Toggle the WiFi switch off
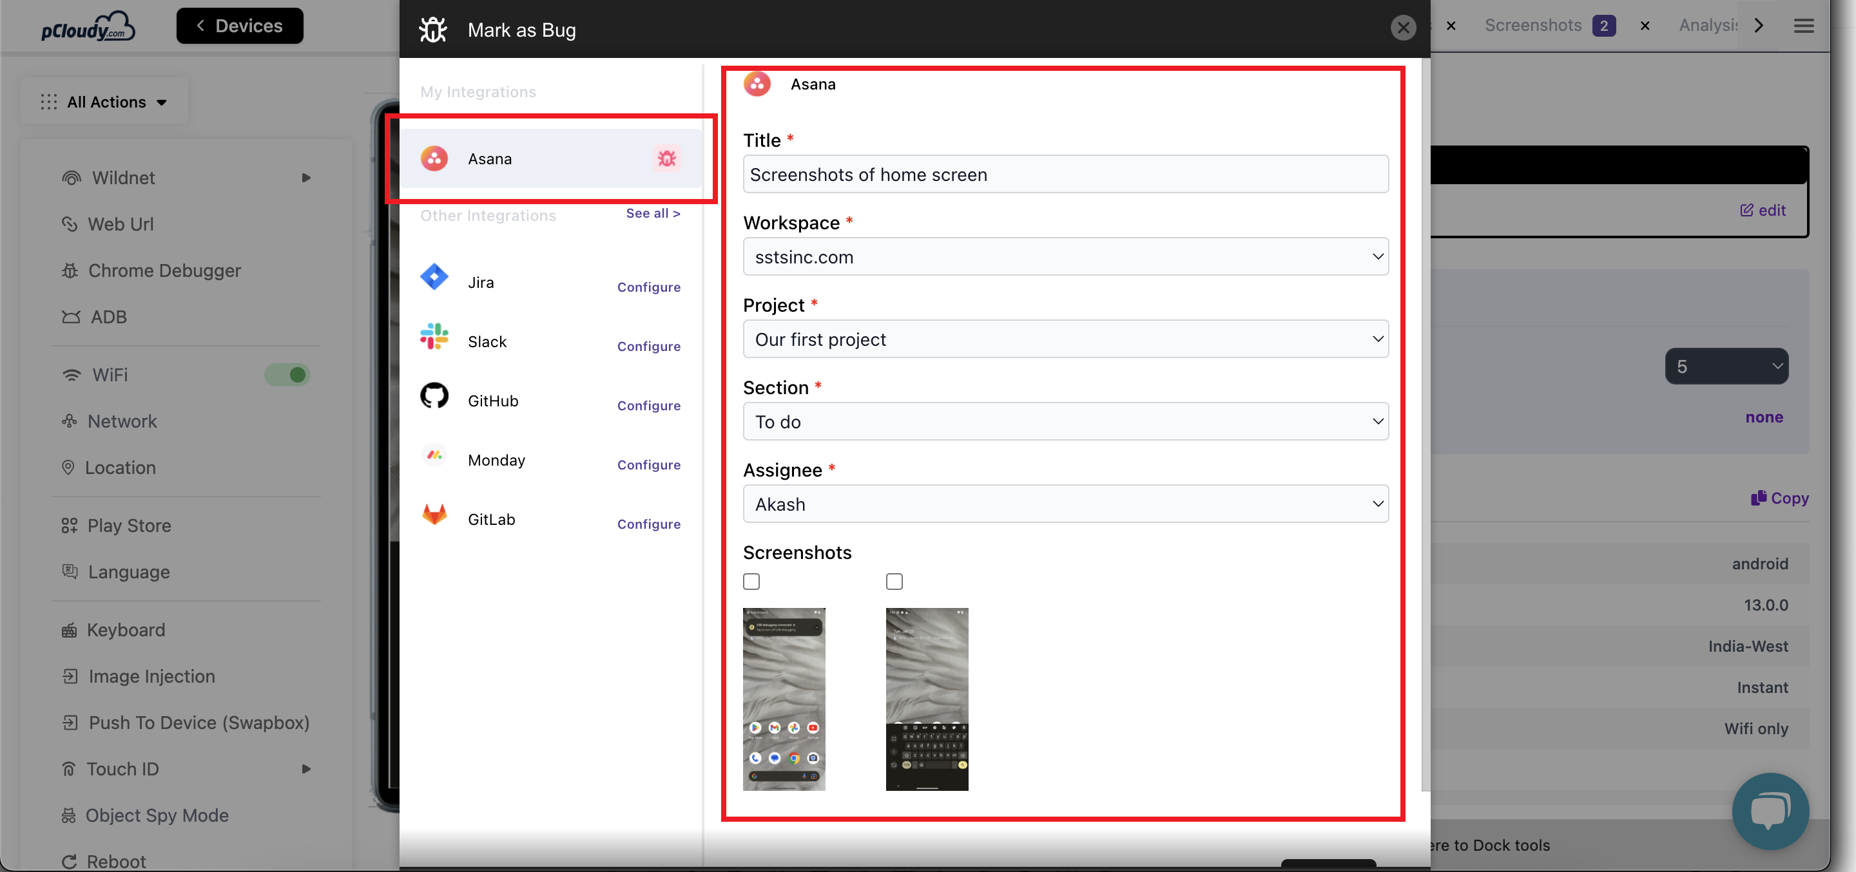This screenshot has height=872, width=1856. (x=287, y=375)
